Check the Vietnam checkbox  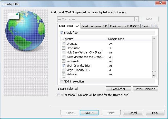64,74
